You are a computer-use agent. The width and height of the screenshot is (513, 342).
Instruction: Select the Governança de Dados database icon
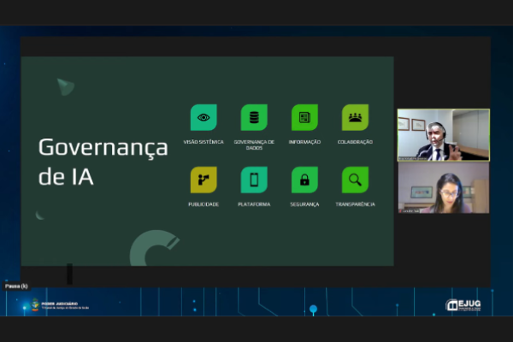(x=254, y=117)
